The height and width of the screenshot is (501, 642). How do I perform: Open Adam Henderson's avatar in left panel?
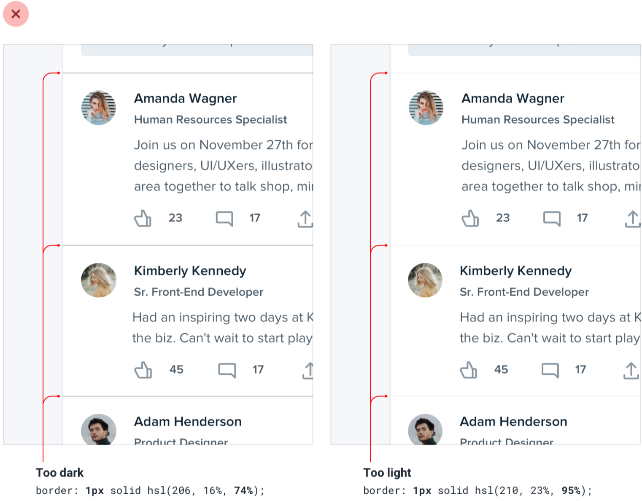point(99,429)
